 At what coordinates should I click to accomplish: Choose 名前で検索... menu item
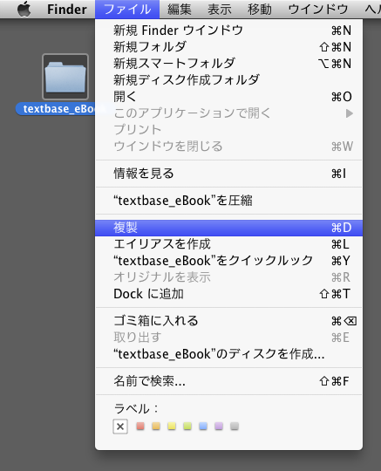tap(228, 381)
